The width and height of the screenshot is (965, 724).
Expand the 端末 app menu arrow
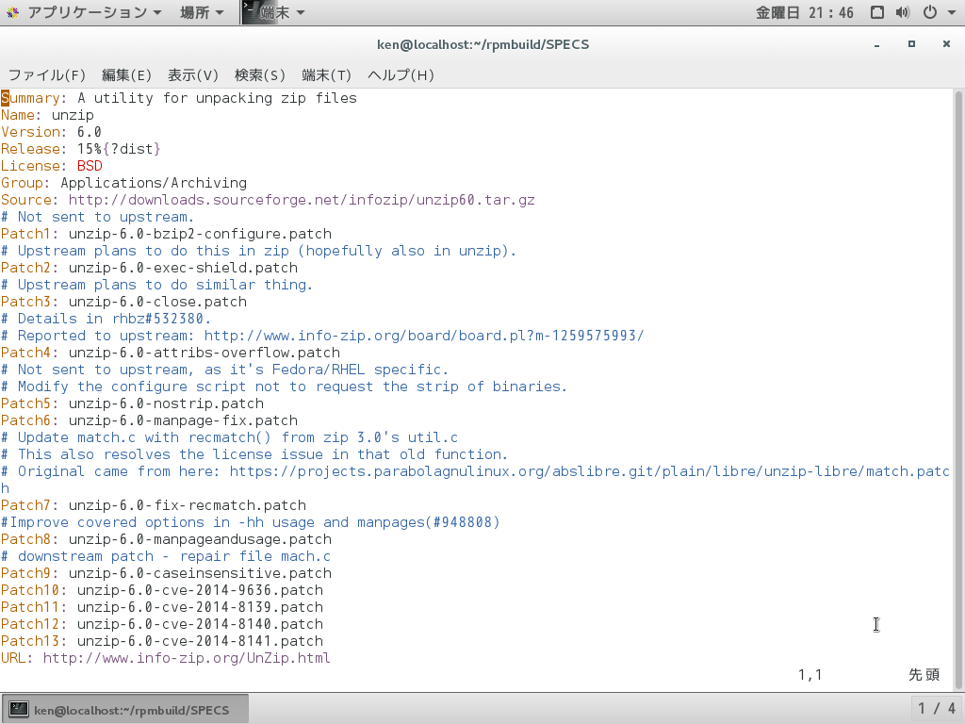tap(300, 13)
